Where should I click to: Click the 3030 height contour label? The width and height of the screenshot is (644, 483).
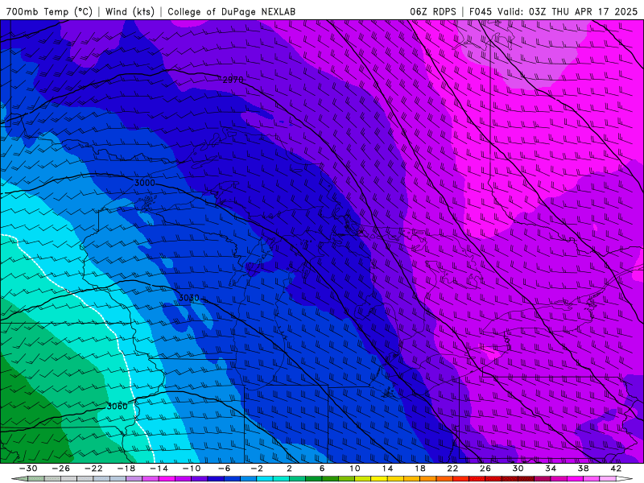[189, 298]
